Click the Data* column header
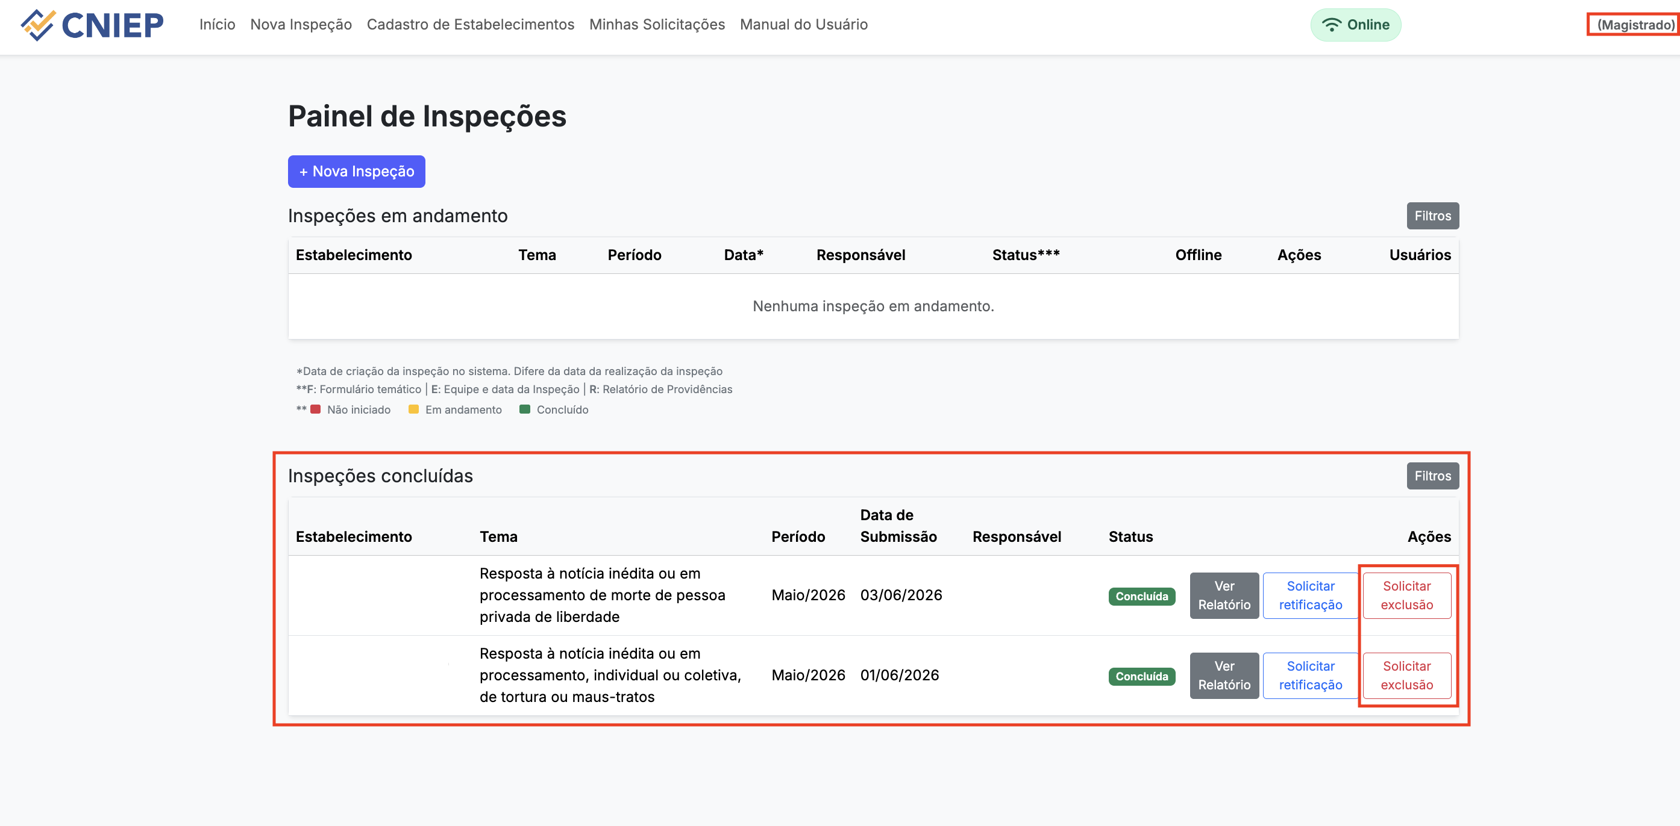This screenshot has height=826, width=1680. tap(744, 255)
